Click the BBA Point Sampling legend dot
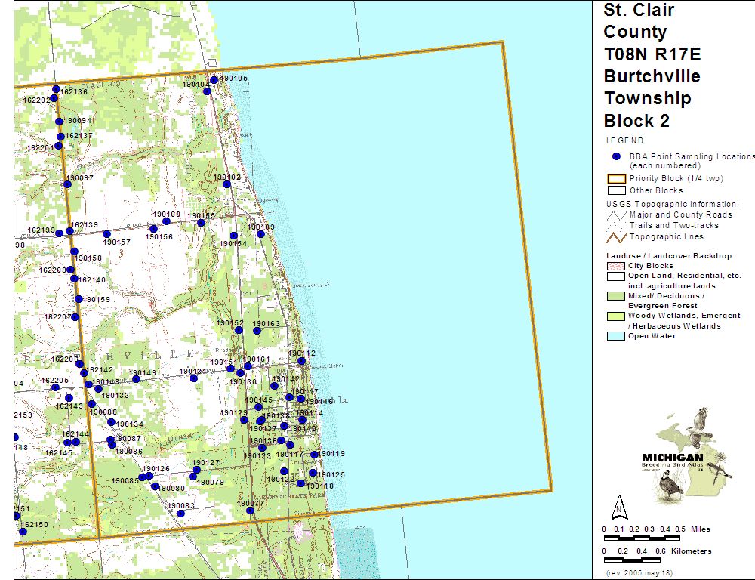Screen dimensions: 755x580 tap(616, 156)
